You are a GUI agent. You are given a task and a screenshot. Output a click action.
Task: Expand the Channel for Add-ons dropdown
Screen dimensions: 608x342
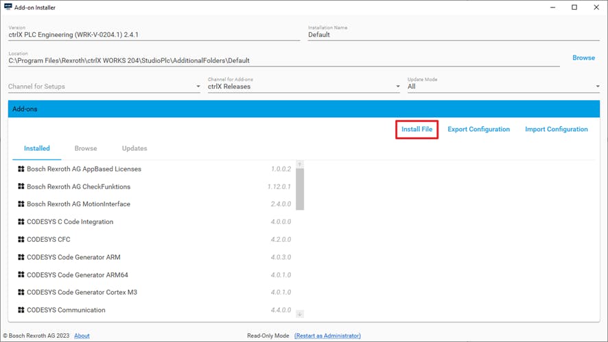click(303, 87)
